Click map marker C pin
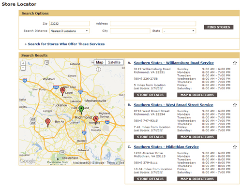Screen dimensions: 242x187 [x=47, y=122]
